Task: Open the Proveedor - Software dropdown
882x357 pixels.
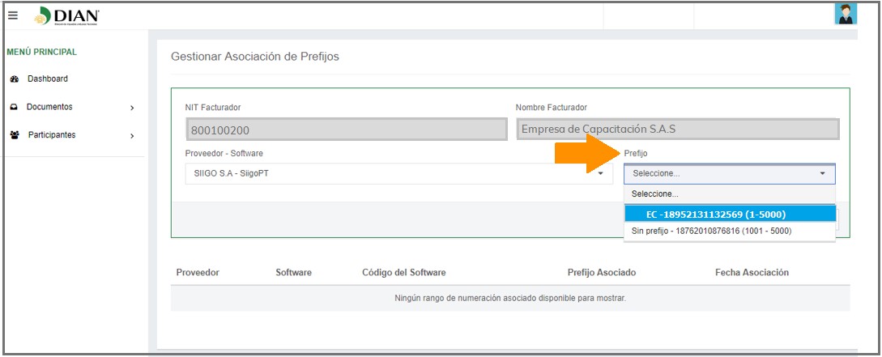Action: [x=398, y=173]
